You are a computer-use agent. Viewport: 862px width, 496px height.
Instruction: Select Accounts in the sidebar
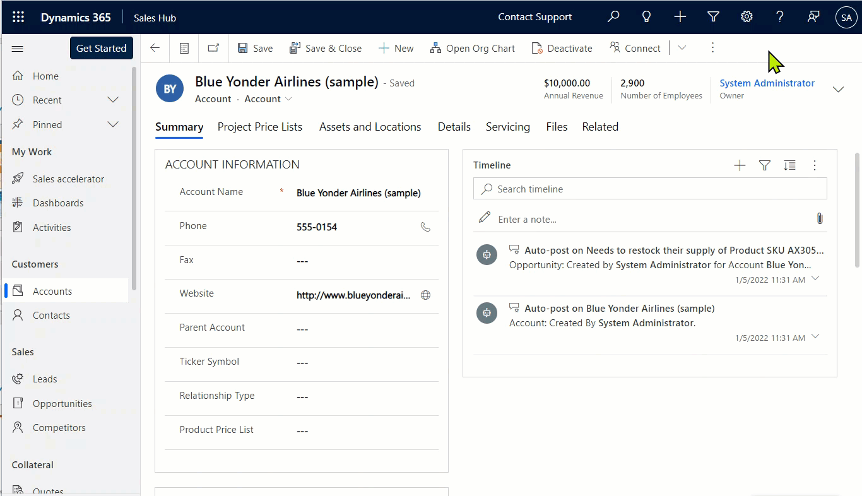pos(68,291)
